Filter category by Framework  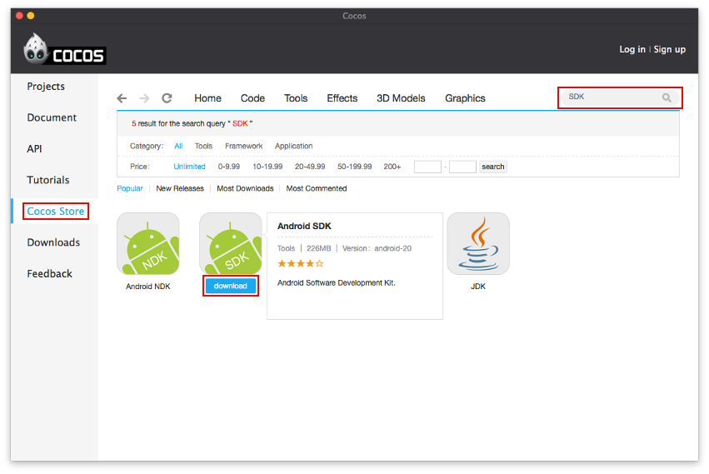pyautogui.click(x=244, y=146)
